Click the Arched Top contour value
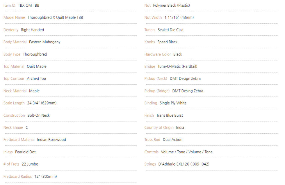The height and width of the screenshot is (185, 285). point(36,79)
